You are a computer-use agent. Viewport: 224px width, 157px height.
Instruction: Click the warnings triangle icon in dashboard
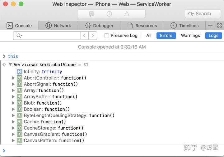[127, 14]
